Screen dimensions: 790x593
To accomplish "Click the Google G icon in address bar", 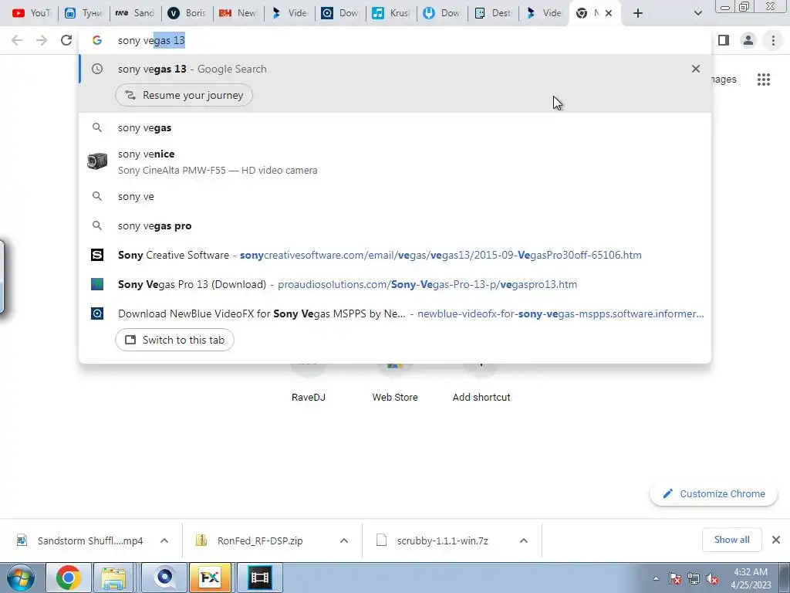I will pos(97,40).
